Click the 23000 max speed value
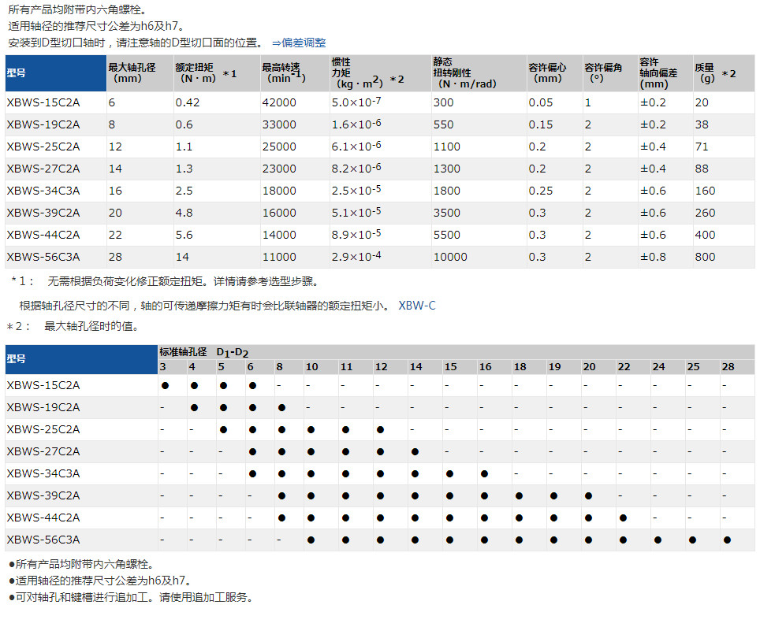This screenshot has height=627, width=760. click(279, 169)
